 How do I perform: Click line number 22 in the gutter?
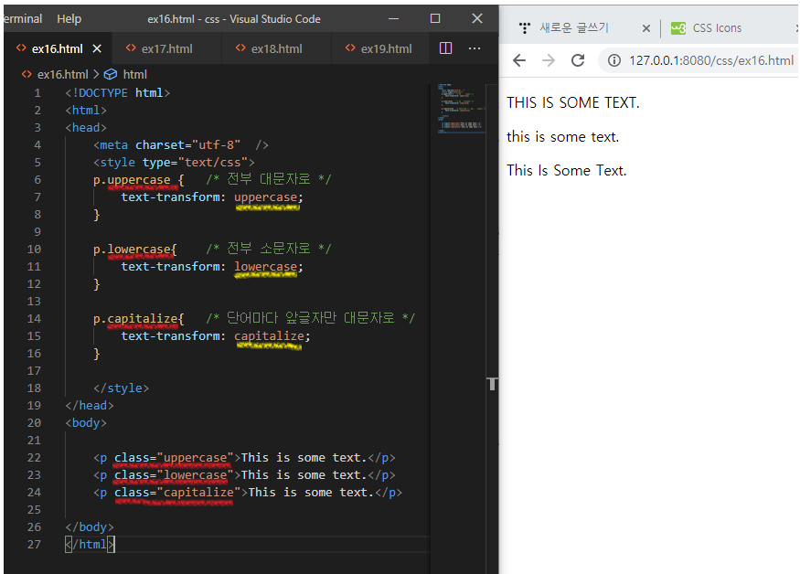[34, 458]
